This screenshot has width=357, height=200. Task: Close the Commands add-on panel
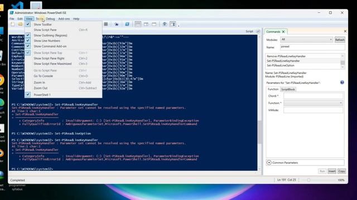pyautogui.click(x=345, y=31)
